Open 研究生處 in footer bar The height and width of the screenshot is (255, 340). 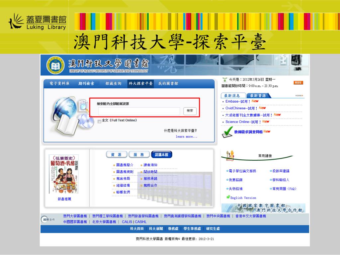[x=213, y=229]
